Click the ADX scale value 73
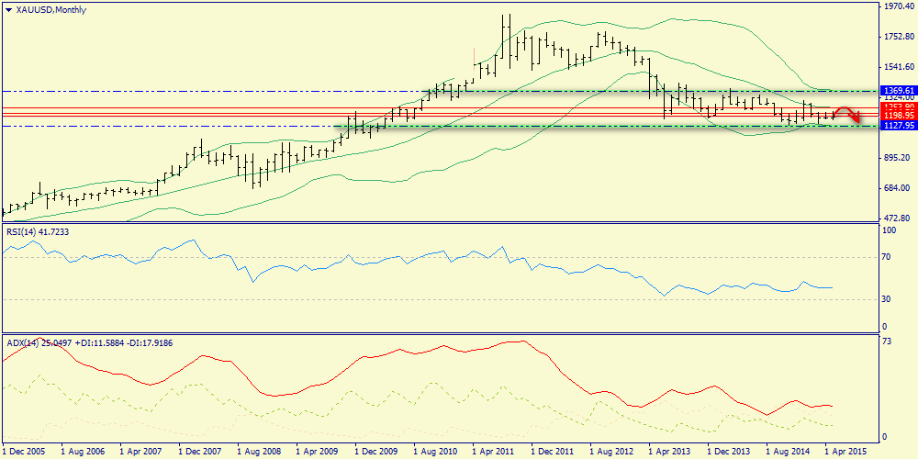The height and width of the screenshot is (459, 918). point(887,341)
